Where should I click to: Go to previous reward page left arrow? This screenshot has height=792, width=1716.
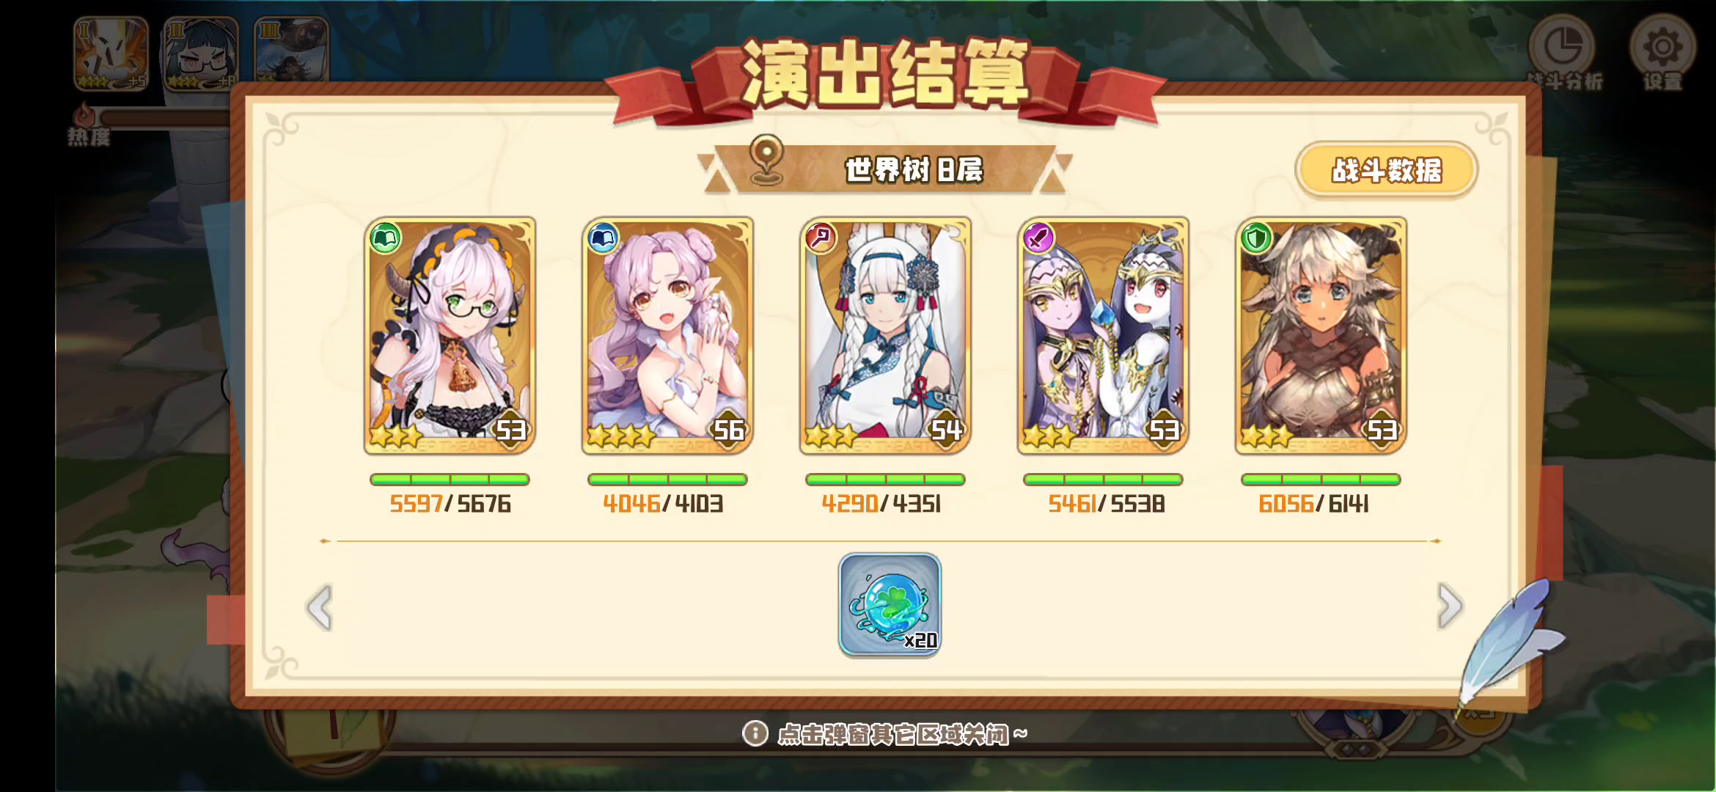(x=320, y=607)
